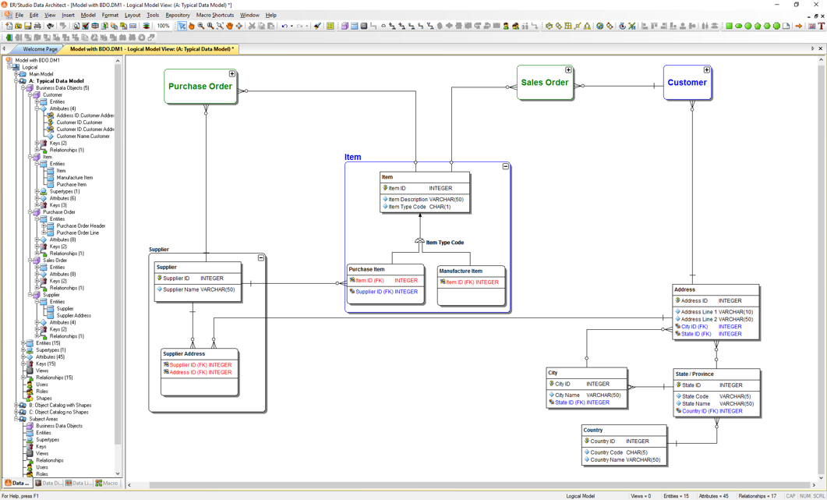Select Supplier Address in explorer tree
The image size is (827, 500).
coord(73,316)
